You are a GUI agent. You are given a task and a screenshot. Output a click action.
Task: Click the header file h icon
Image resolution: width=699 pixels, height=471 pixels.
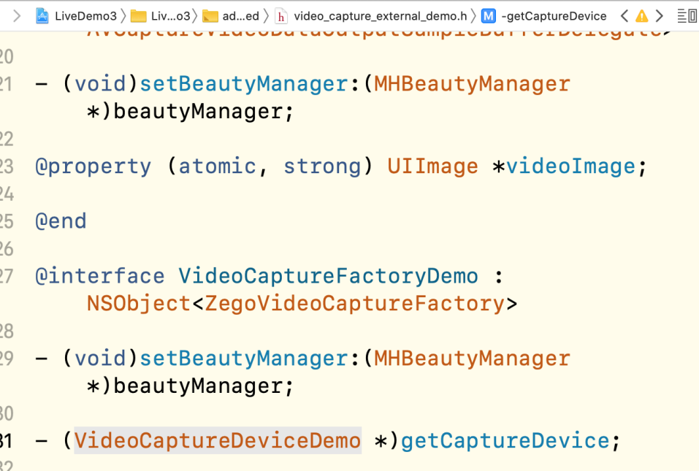pyautogui.click(x=281, y=17)
